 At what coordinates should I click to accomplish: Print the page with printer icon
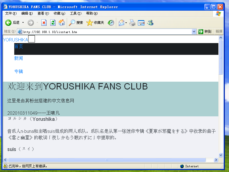point(132,23)
